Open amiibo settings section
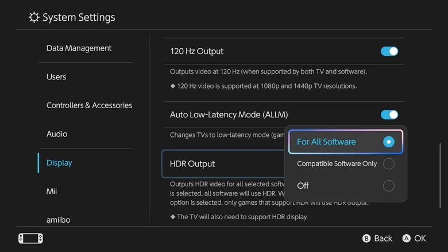This screenshot has width=448, height=252. pyautogui.click(x=58, y=219)
